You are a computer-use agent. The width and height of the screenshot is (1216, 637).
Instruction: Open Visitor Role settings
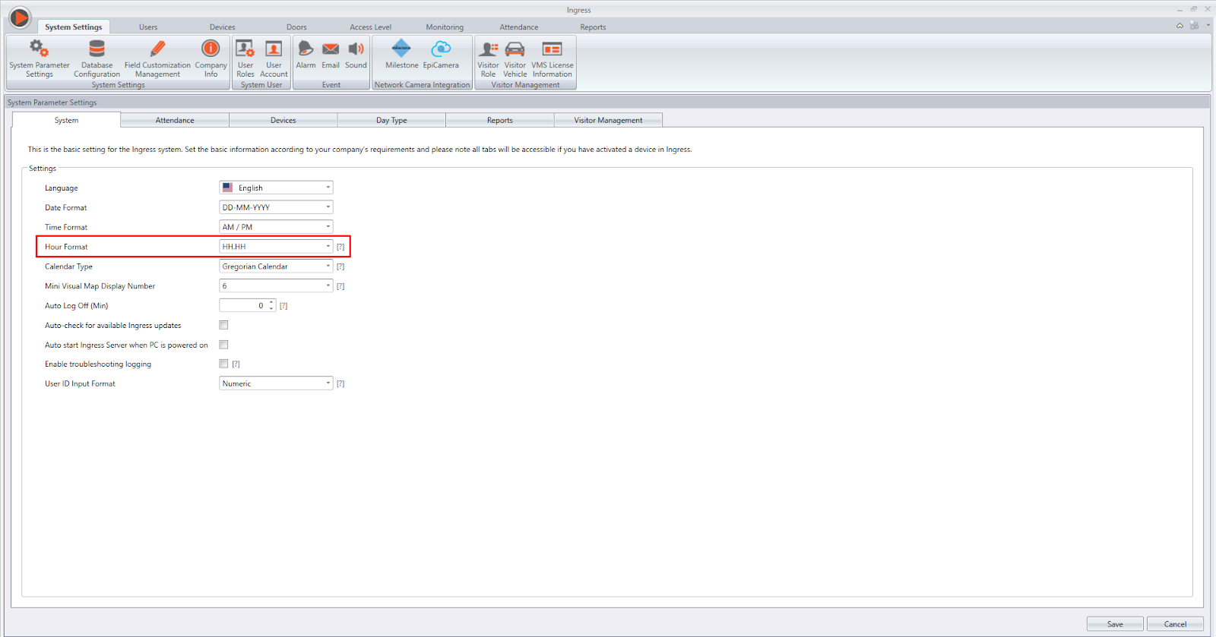(x=488, y=58)
